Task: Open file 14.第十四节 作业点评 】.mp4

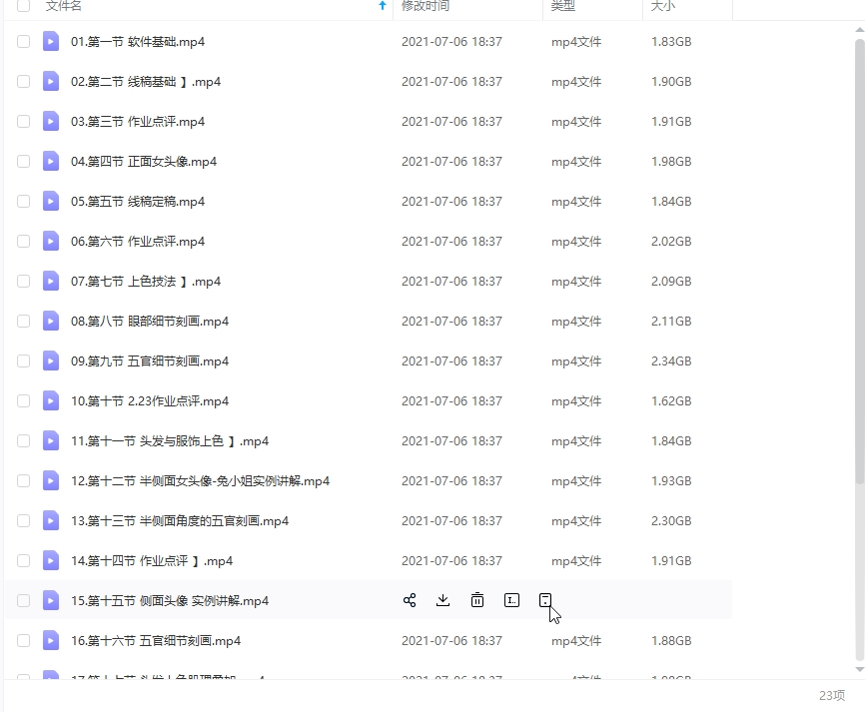Action: tap(152, 561)
